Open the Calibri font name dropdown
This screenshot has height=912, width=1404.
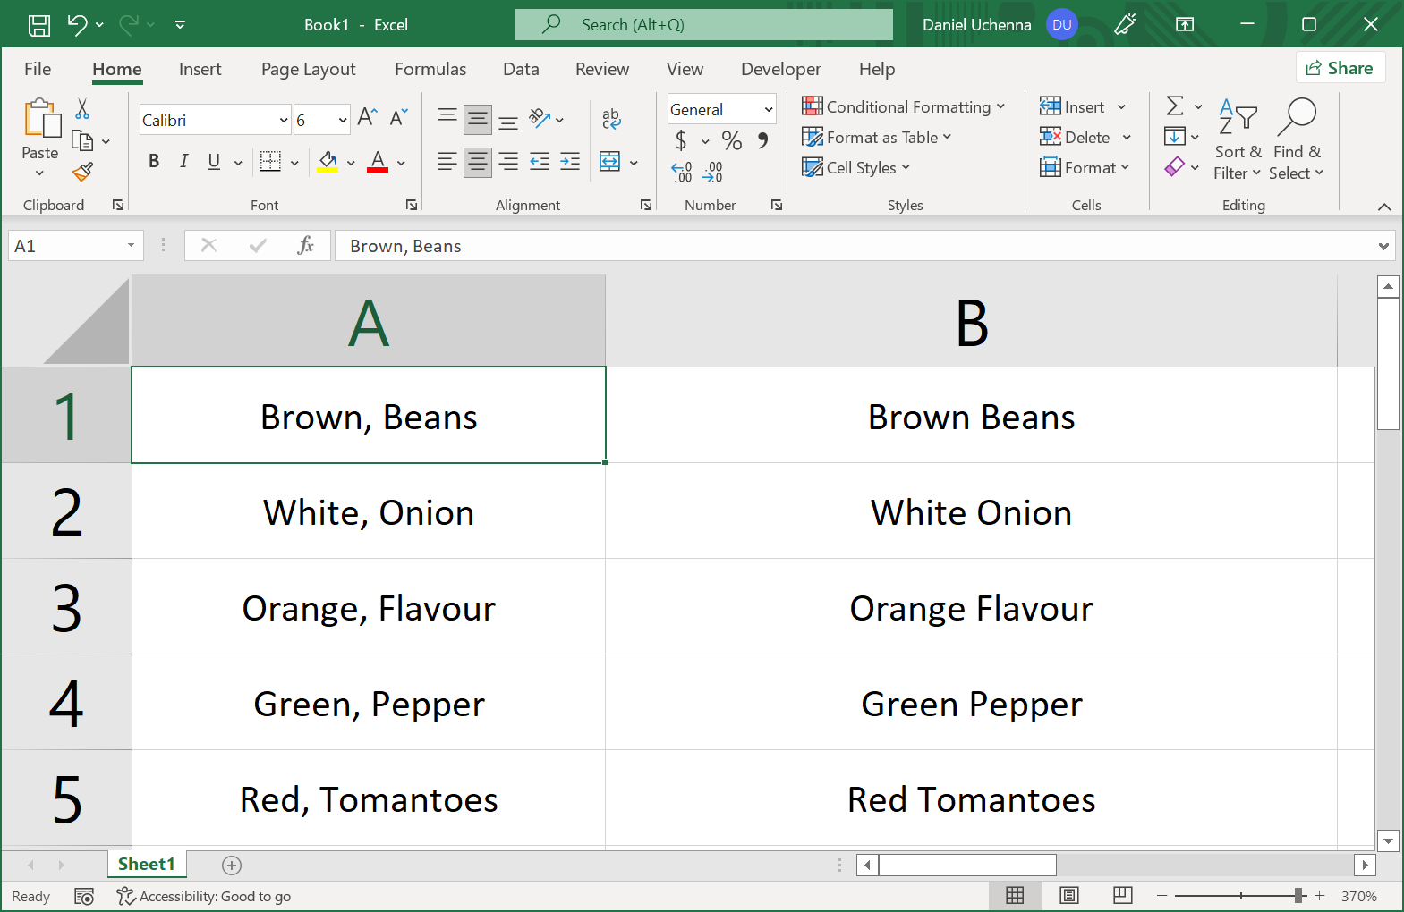pyautogui.click(x=284, y=120)
